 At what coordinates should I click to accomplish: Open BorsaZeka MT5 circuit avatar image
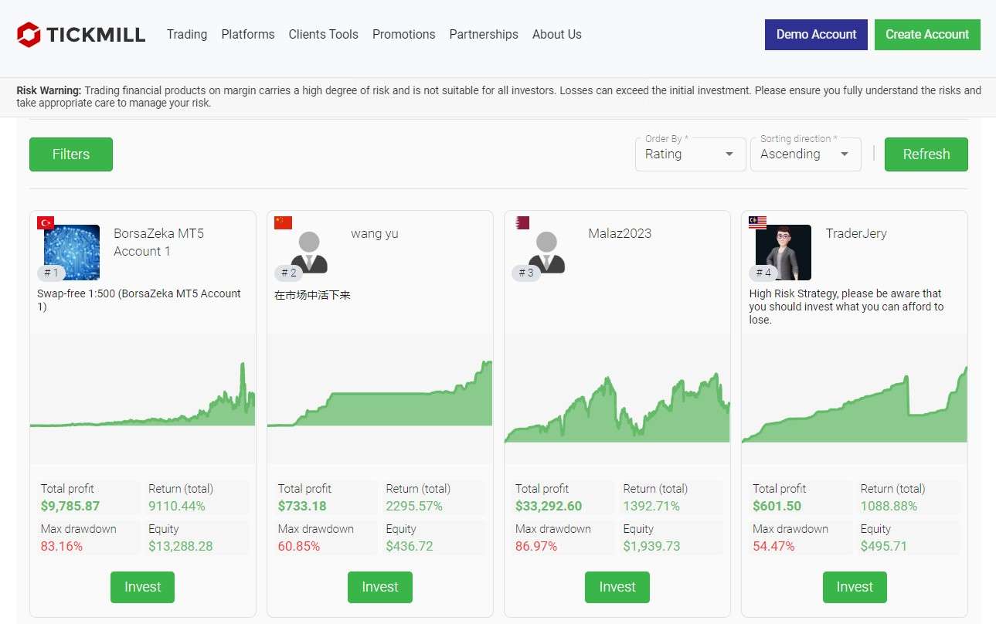[x=72, y=252]
